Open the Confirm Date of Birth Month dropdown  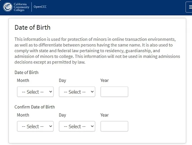click(35, 126)
